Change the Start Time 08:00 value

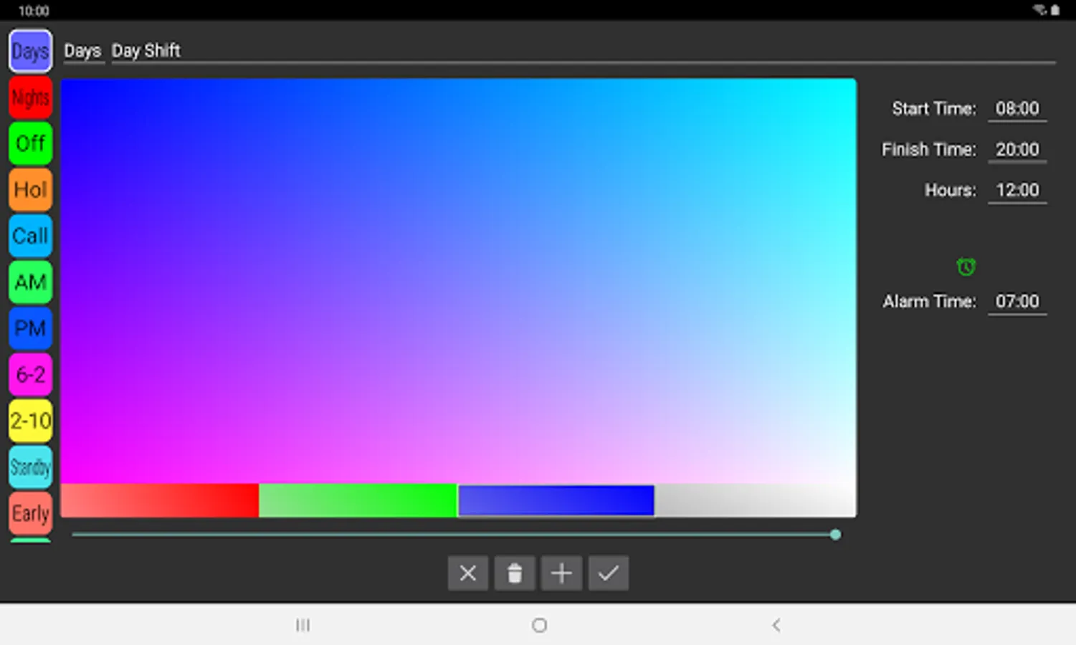[1017, 109]
